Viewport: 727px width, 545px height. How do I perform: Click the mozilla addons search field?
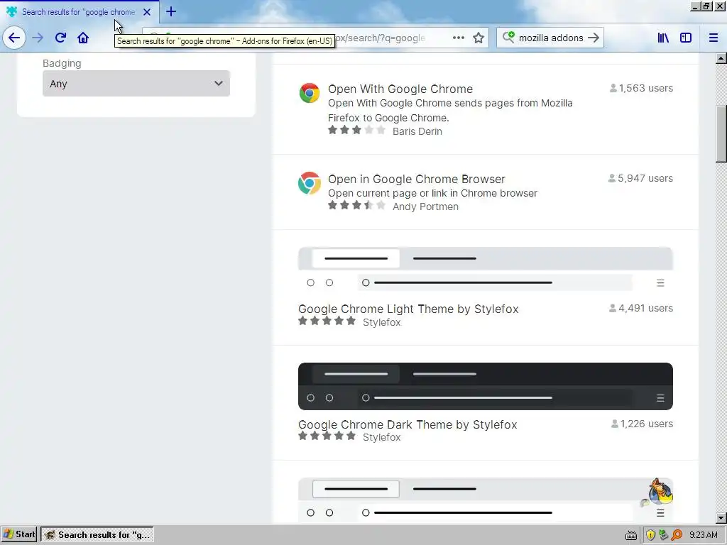(551, 38)
